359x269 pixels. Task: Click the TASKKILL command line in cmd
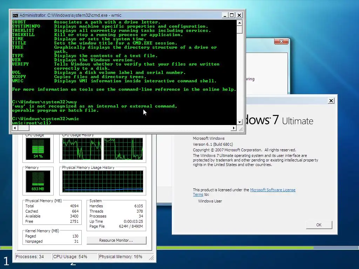[97, 35]
